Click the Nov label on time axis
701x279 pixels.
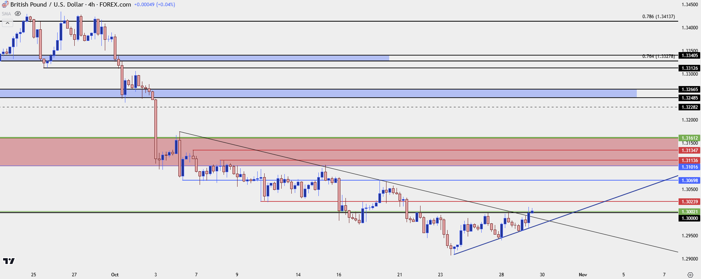(x=583, y=275)
